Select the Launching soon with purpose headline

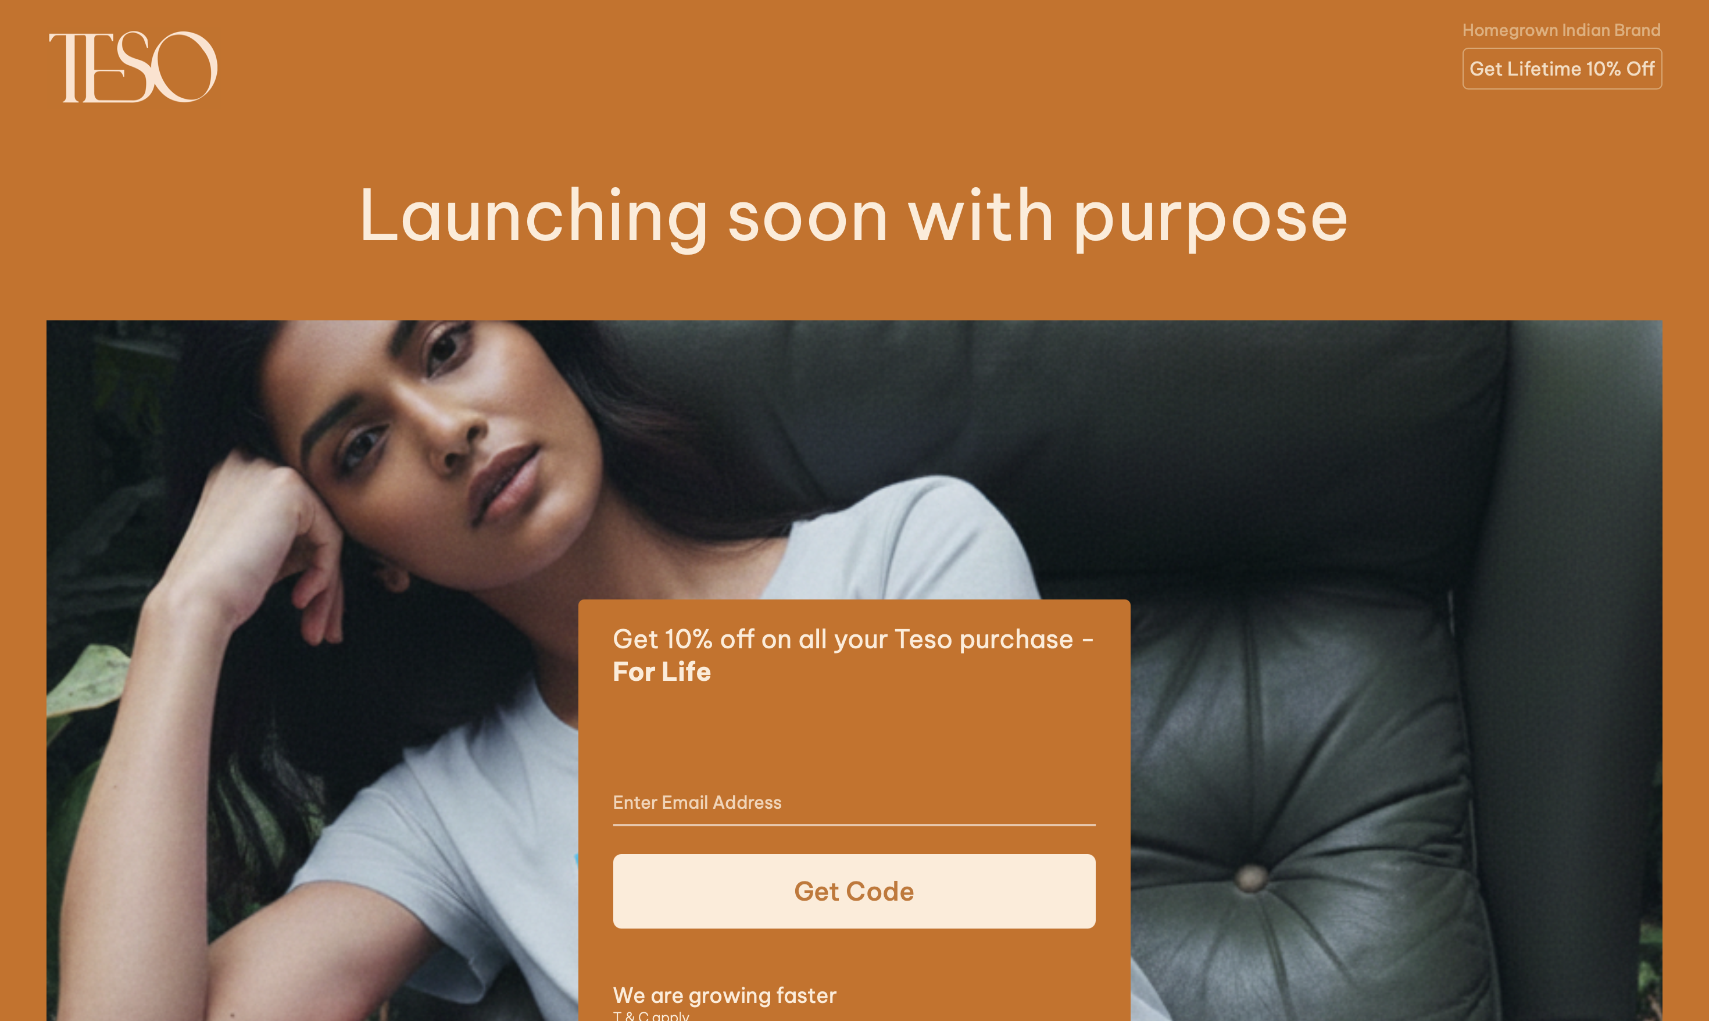click(x=853, y=217)
